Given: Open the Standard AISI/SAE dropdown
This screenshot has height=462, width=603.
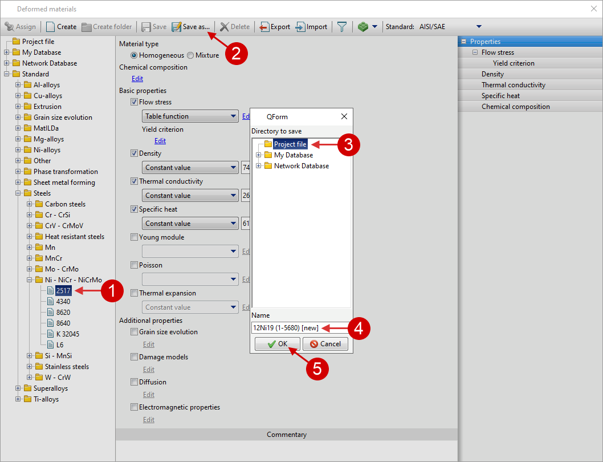Looking at the screenshot, I should pos(479,27).
